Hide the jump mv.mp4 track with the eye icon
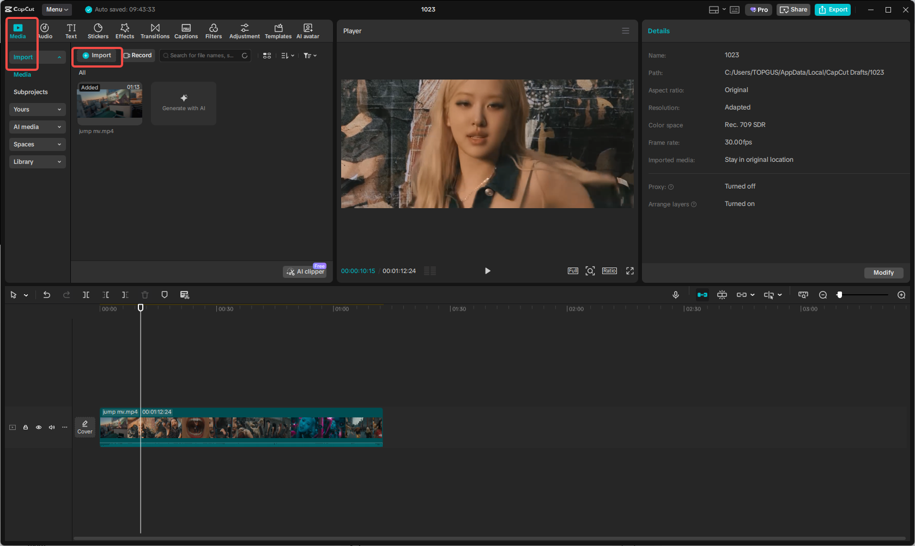 (38, 427)
